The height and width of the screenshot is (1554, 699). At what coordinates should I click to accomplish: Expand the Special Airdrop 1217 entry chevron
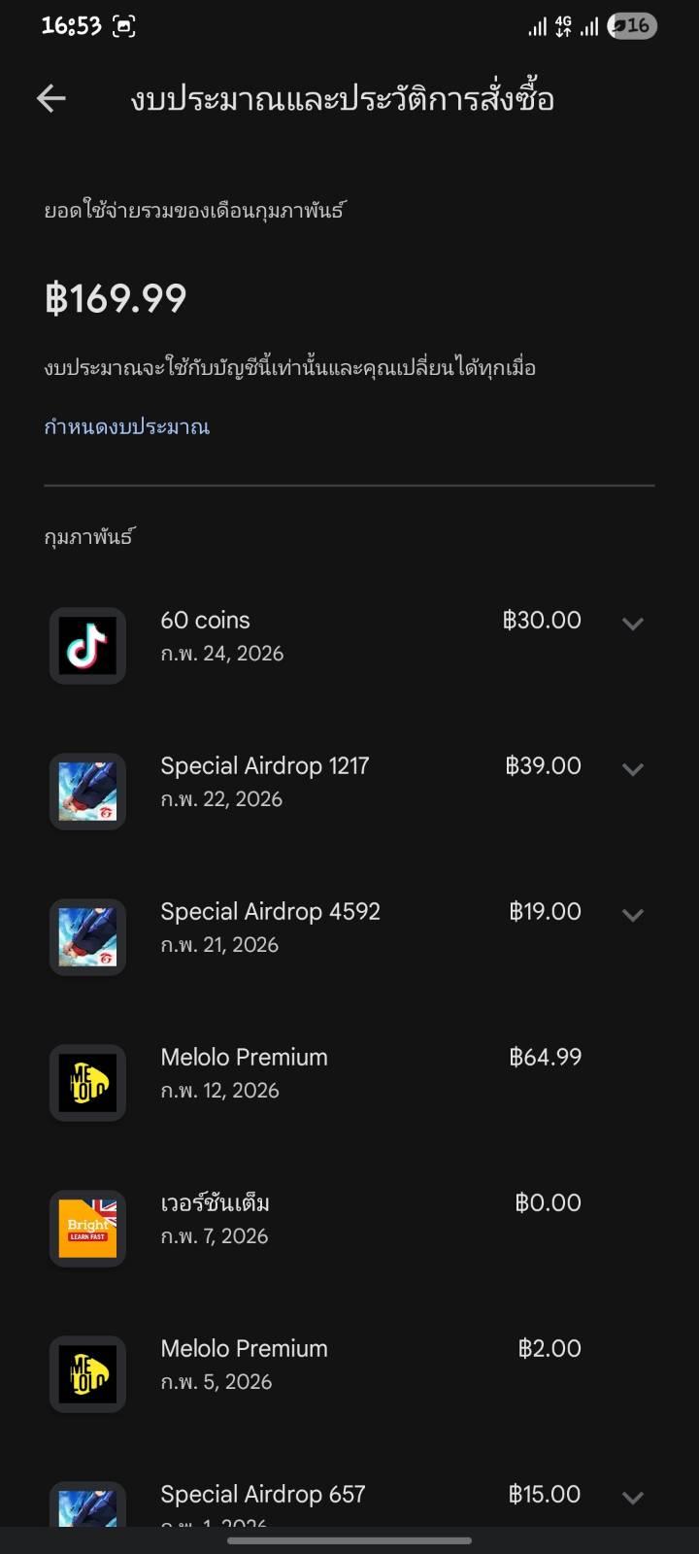633,769
